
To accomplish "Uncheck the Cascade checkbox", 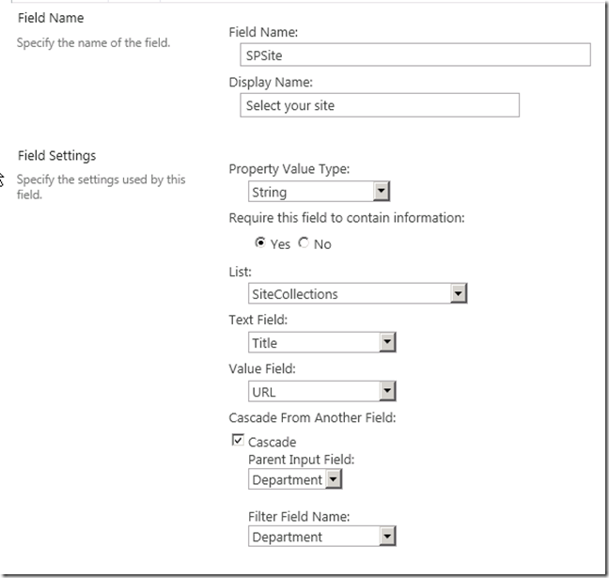I will point(238,440).
